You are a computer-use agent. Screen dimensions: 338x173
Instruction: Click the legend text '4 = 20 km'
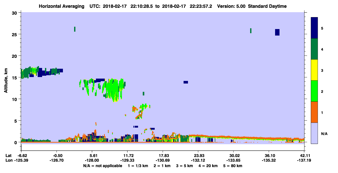(208, 166)
